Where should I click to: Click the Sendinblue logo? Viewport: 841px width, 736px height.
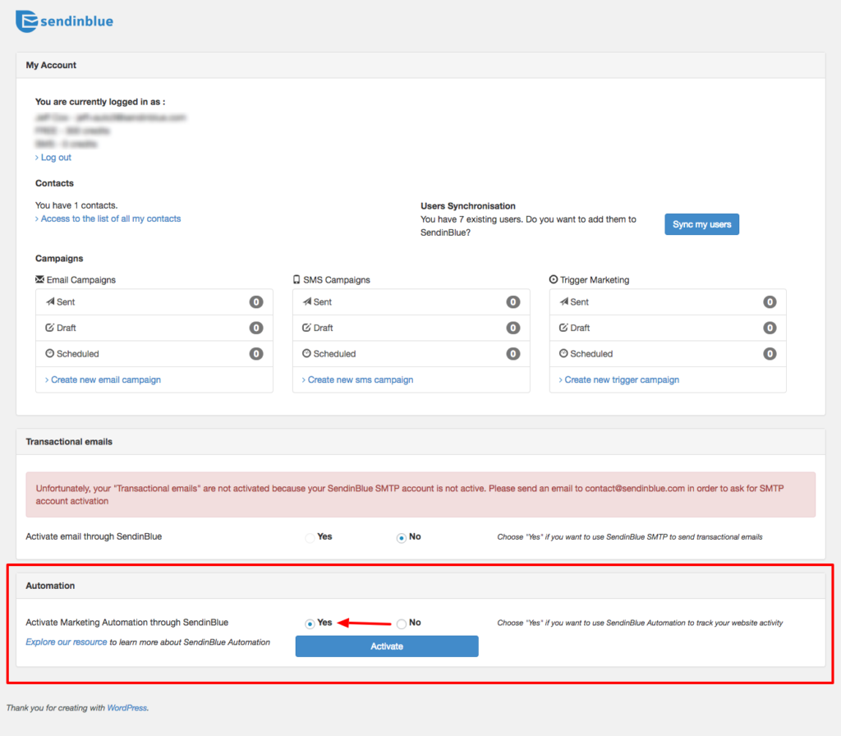(x=64, y=21)
